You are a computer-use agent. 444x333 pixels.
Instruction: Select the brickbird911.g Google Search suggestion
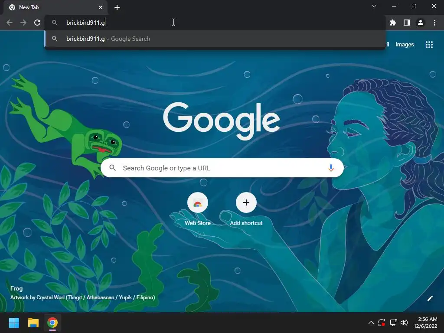(x=215, y=39)
